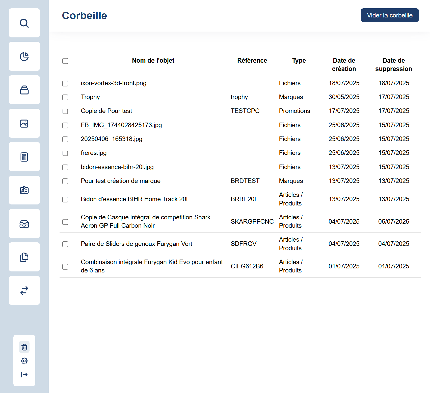Select checkbox for Paire de Sliders row
This screenshot has height=393, width=430.
[65, 244]
